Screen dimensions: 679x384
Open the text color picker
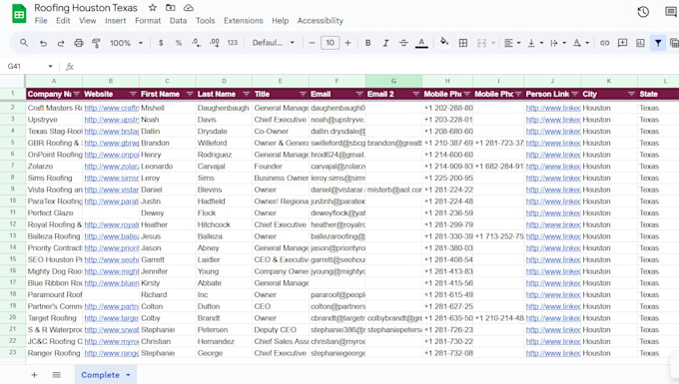[x=421, y=43]
